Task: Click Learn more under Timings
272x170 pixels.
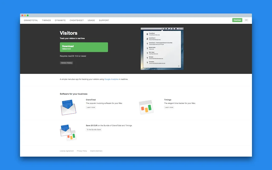Action: 169,107
